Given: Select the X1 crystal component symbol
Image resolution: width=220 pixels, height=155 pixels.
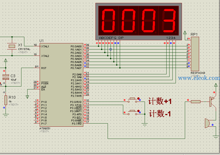Looking at the screenshot, I should 12,46.
